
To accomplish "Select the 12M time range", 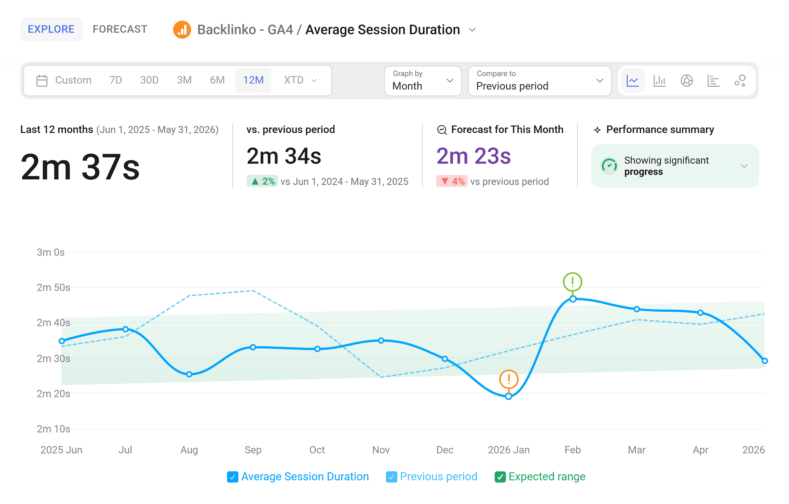I will coord(253,80).
